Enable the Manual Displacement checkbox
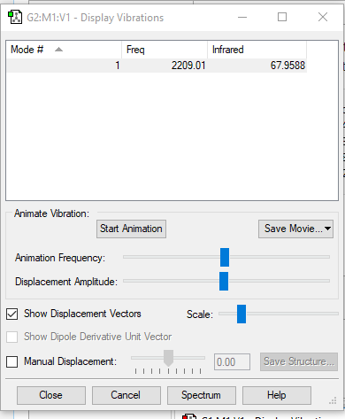 coord(11,361)
